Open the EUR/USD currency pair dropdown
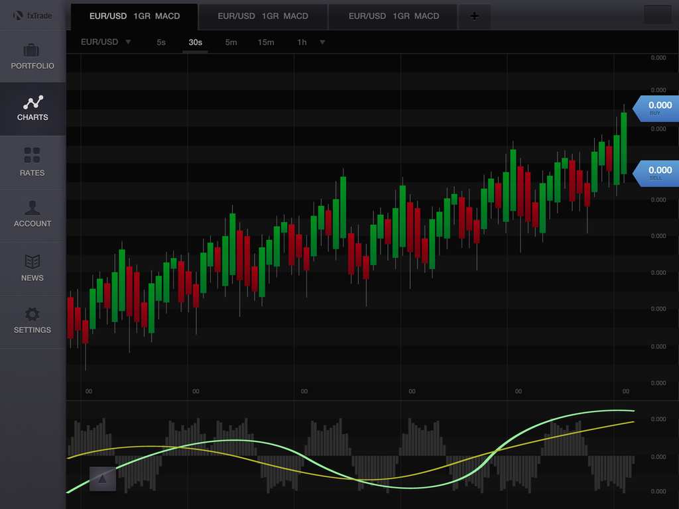Screen dimensions: 679x509 (x=106, y=42)
